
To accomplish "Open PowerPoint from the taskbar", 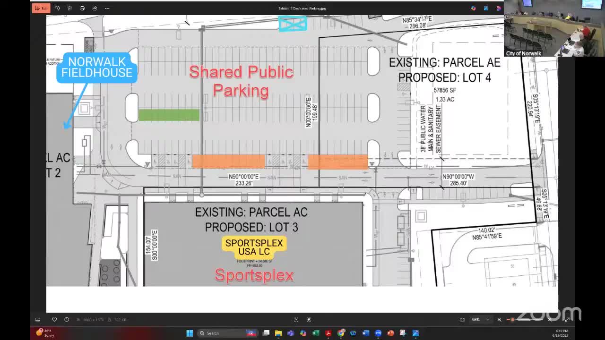I will click(390, 333).
